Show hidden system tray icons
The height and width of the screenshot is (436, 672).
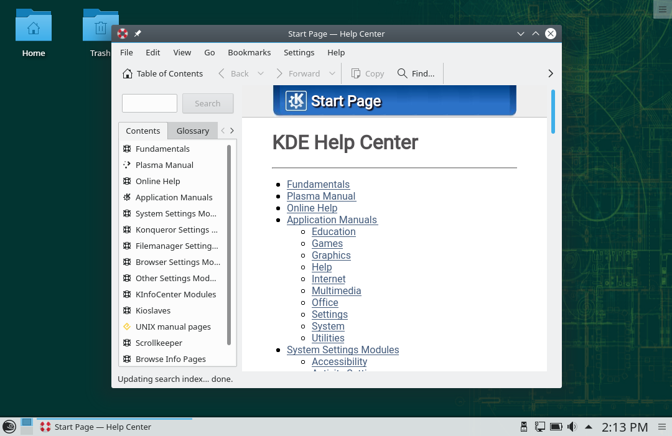[x=589, y=427]
